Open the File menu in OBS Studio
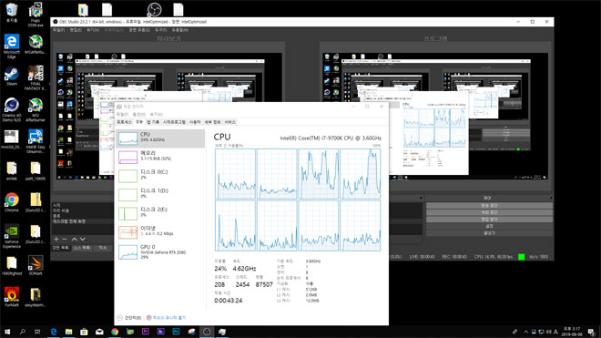 point(58,30)
